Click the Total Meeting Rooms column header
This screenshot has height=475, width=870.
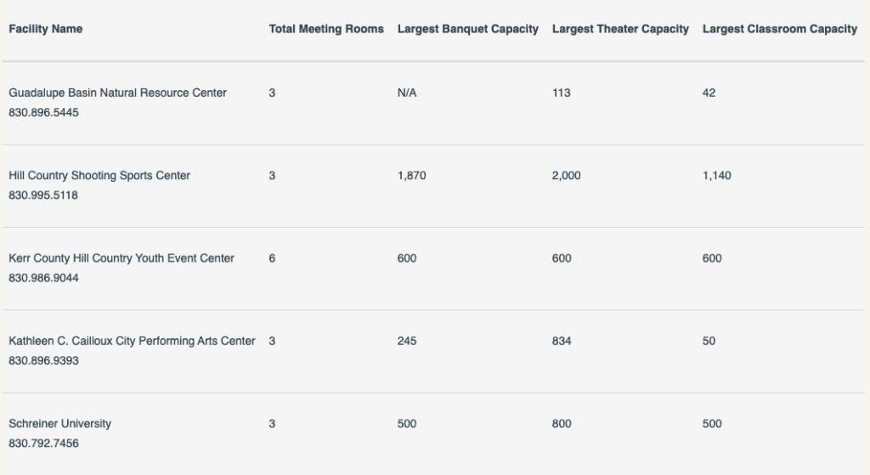click(x=326, y=29)
